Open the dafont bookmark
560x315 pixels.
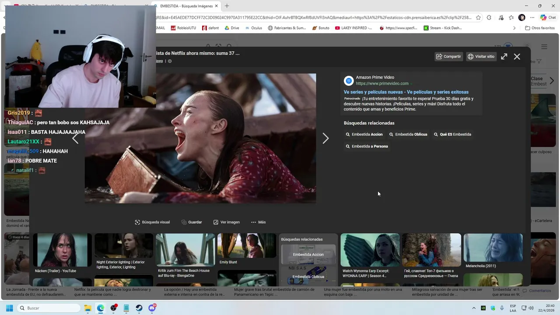[x=210, y=28]
